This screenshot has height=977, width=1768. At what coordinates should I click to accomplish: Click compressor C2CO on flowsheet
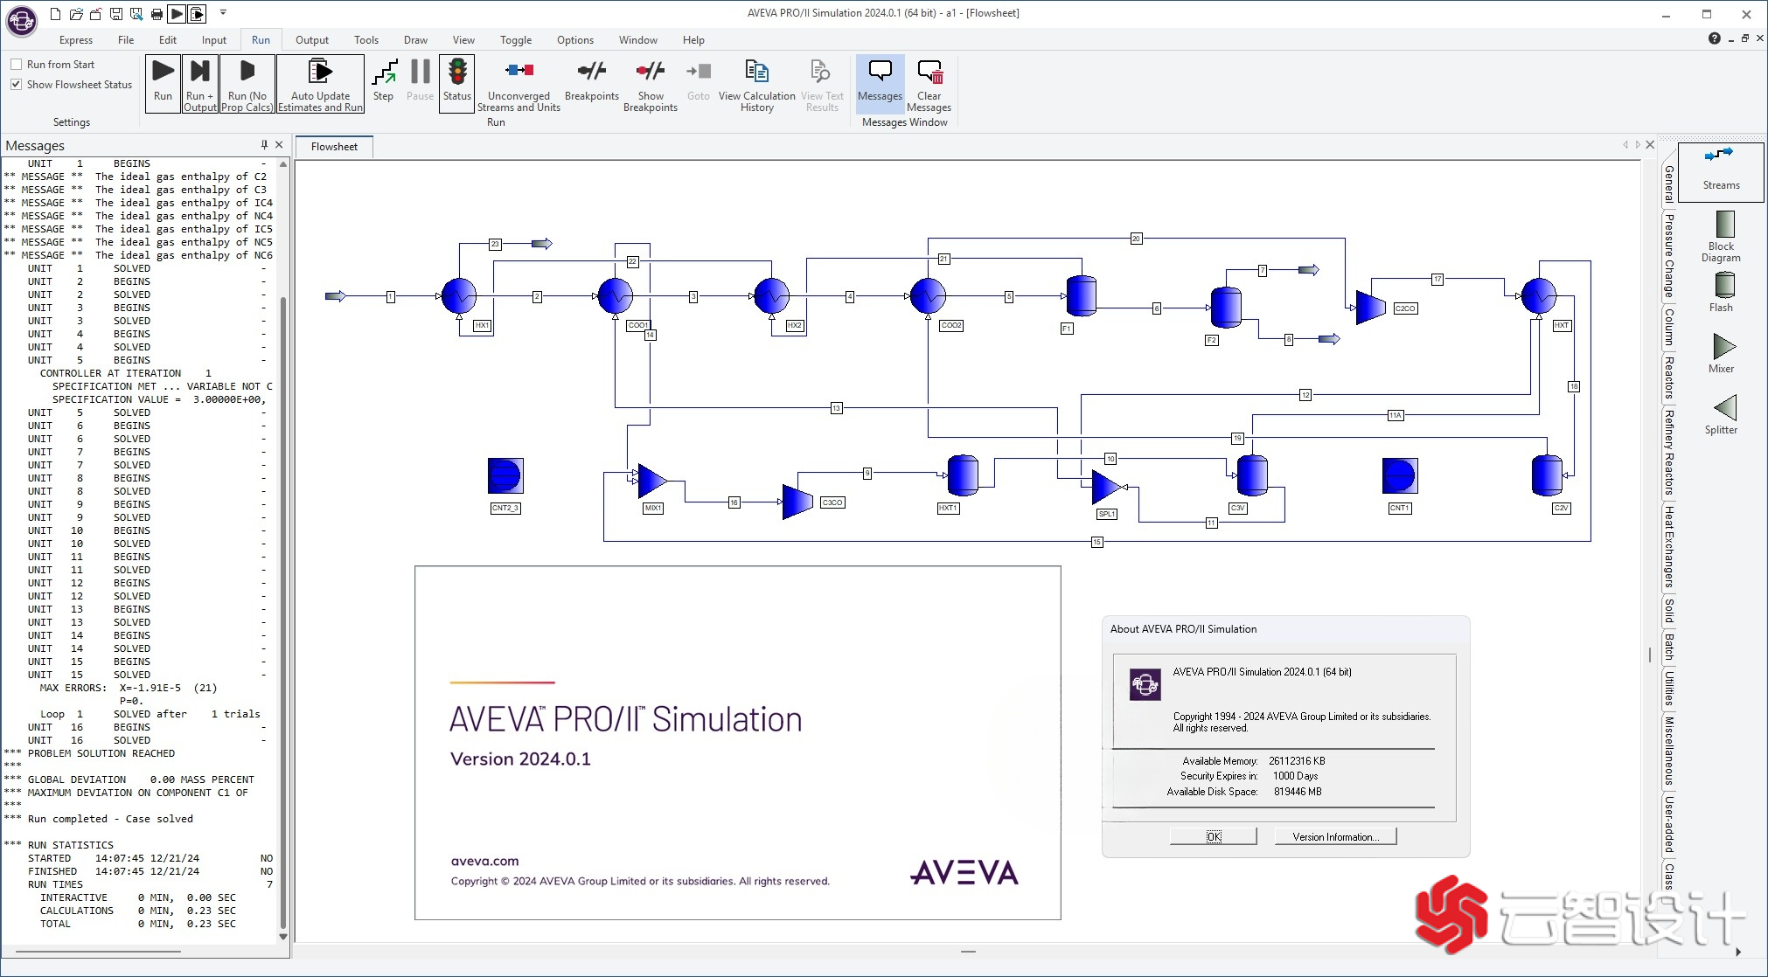pyautogui.click(x=1370, y=307)
